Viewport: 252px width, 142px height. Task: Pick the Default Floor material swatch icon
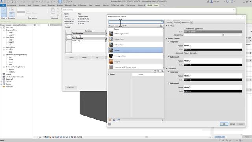coord(111,45)
